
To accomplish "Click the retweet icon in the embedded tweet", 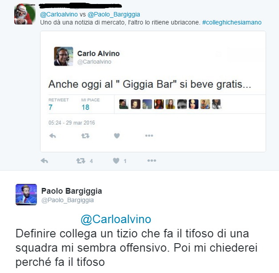I will 85,136.
